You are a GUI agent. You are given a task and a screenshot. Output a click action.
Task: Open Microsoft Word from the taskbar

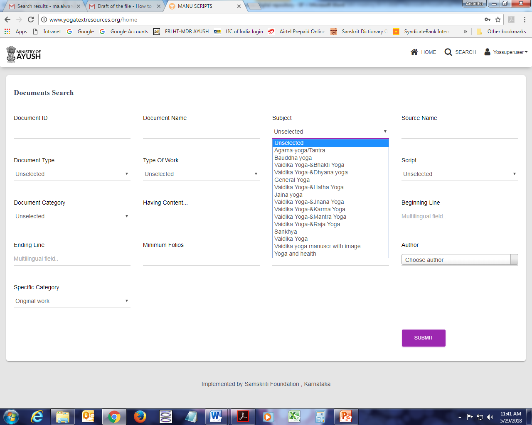click(216, 416)
